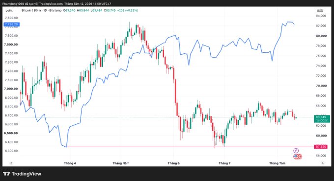
Task: Click the 66,000 right axis label
Action: (x=321, y=106)
